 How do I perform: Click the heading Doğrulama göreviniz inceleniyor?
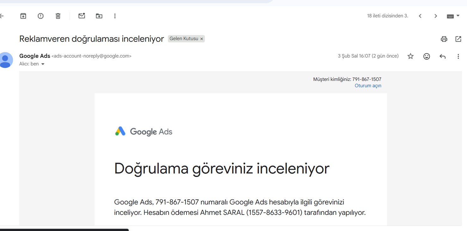click(x=222, y=168)
